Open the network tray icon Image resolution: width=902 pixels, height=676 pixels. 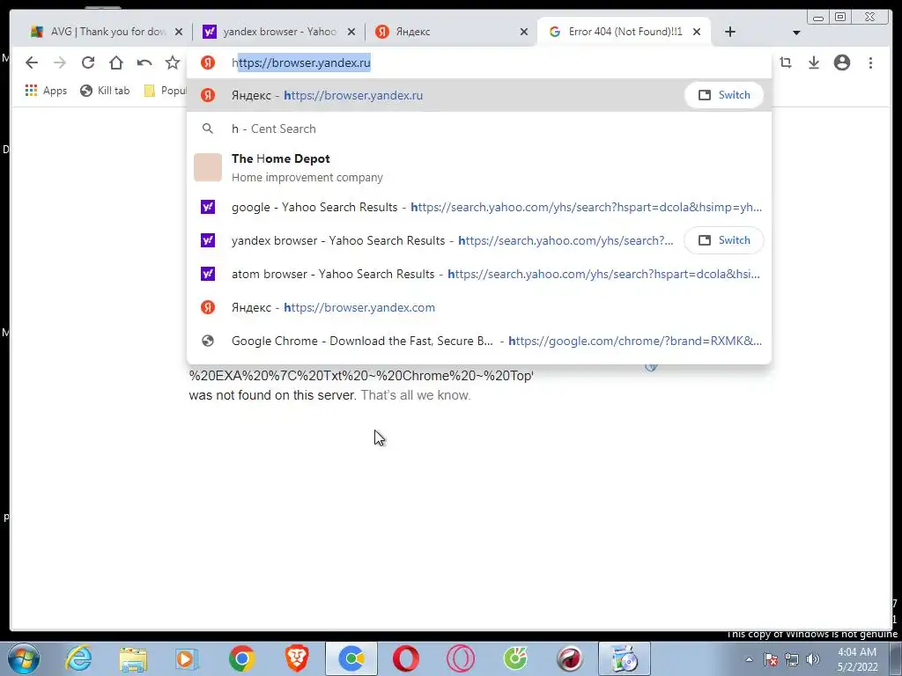pos(792,659)
